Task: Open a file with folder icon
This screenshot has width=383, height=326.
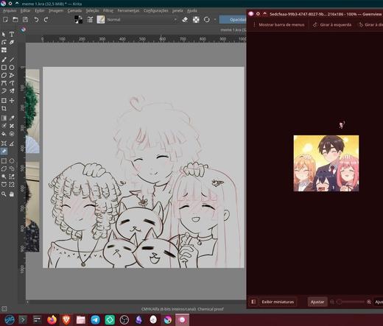Action: (15, 19)
